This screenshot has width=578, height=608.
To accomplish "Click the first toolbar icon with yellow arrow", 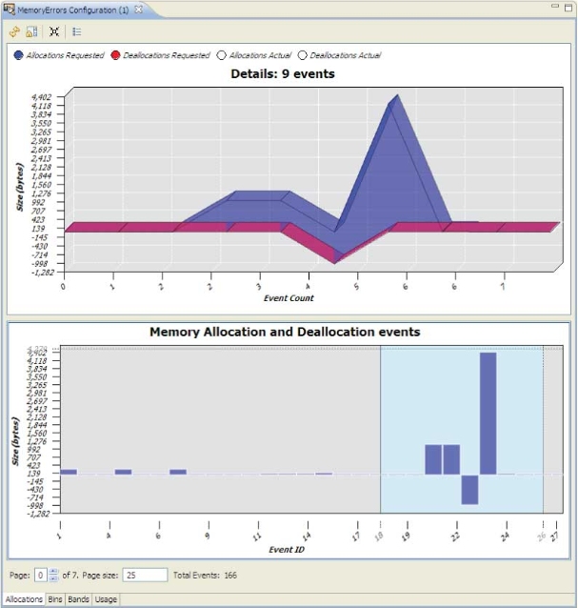I will click(x=15, y=30).
